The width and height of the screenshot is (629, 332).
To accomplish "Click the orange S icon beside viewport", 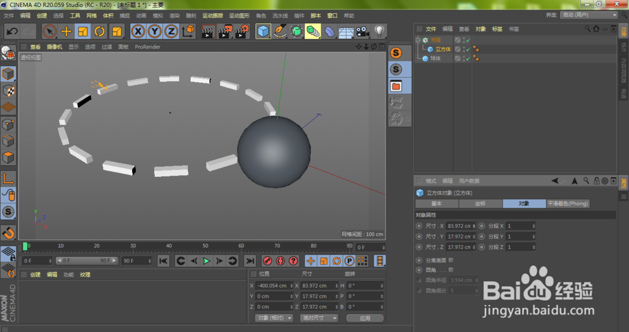I will [x=396, y=53].
